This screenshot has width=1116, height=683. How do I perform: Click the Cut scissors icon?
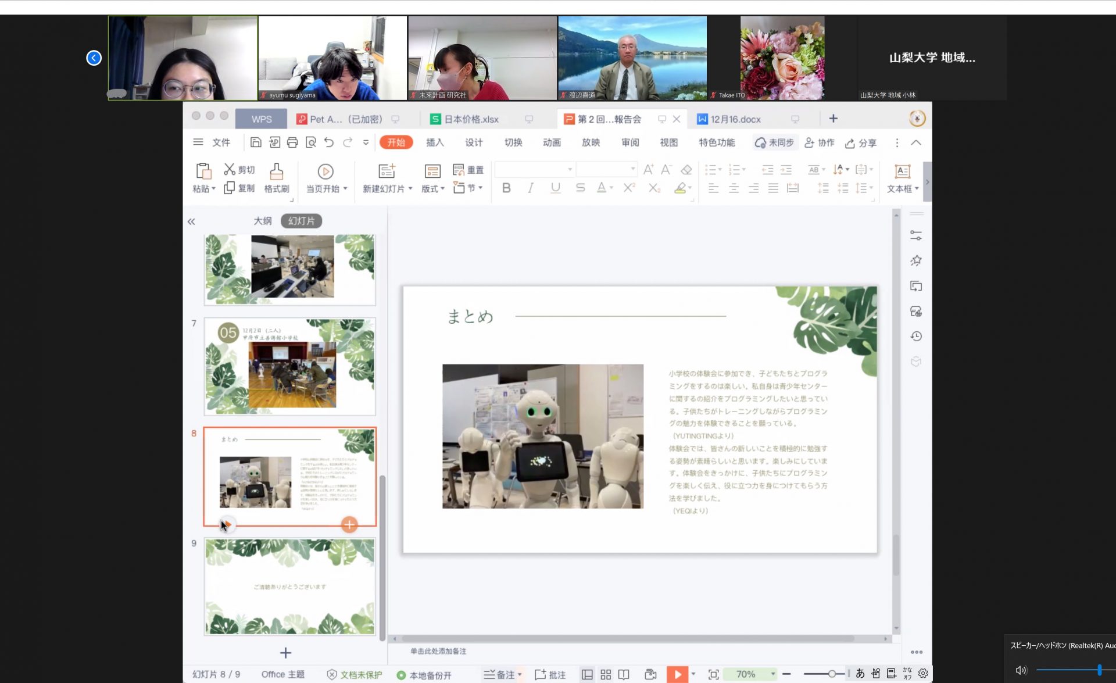point(230,169)
